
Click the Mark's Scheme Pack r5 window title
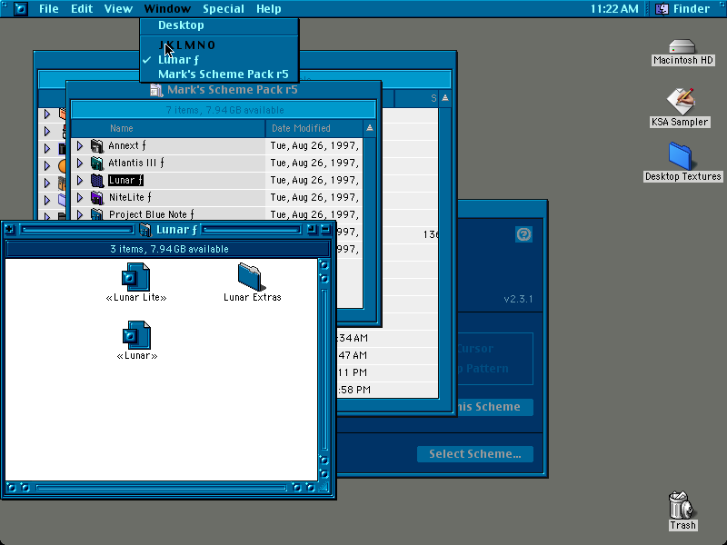(233, 90)
